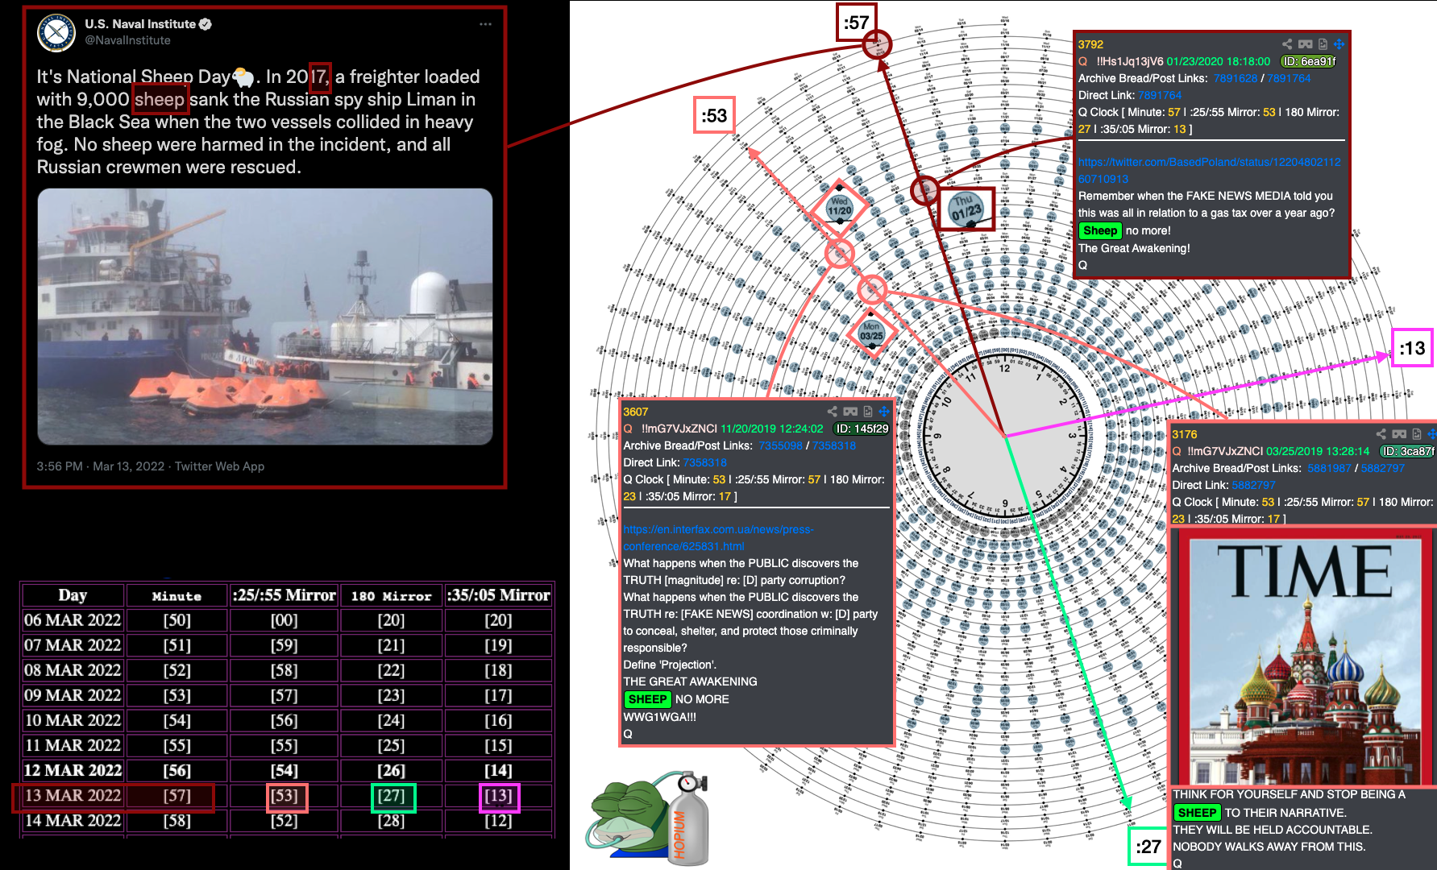Click the Wed 11/20 date marker on the clock
Image resolution: width=1437 pixels, height=870 pixels.
point(839,206)
